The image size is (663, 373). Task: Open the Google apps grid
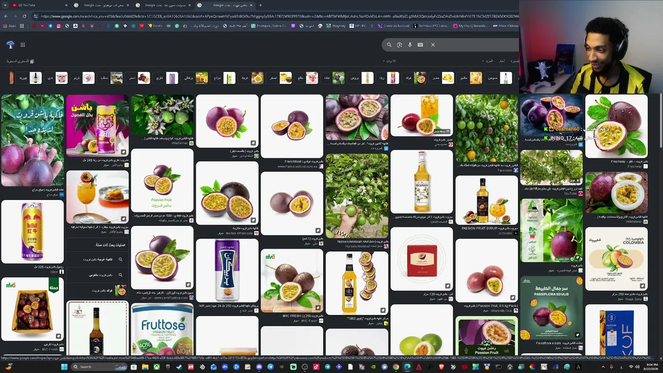pyautogui.click(x=23, y=45)
